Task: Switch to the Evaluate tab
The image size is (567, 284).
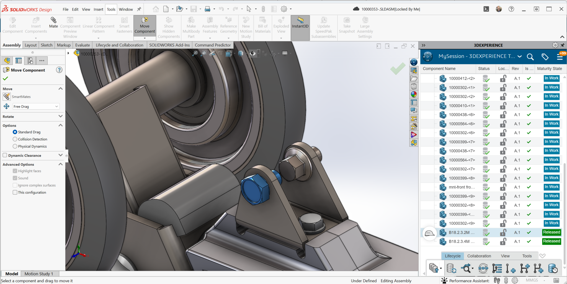Action: 83,45
